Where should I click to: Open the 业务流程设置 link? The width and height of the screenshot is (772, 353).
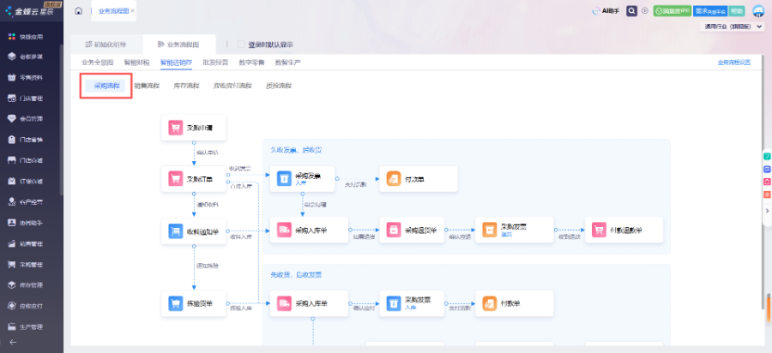(x=733, y=63)
